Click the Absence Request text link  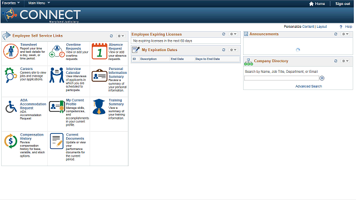point(116,47)
